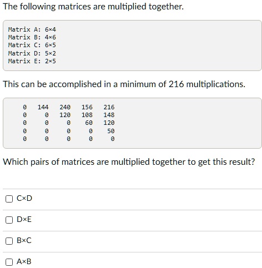262x268 pixels.
Task: Click the 108 value in the second row
Action: tap(87, 115)
